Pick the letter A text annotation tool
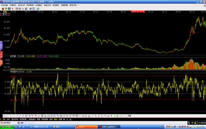 coord(99,116)
